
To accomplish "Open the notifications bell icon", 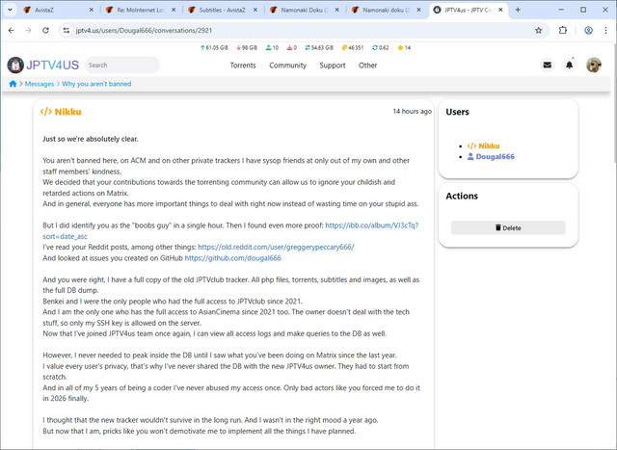I will coord(570,65).
